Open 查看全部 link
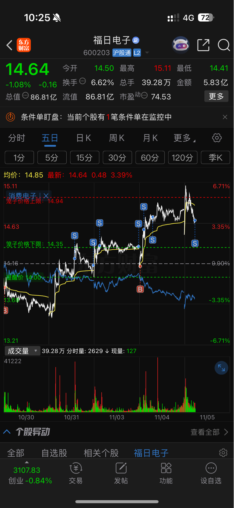 coord(209,432)
